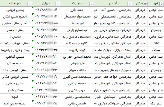Select the cell containing مهدی اکبری
Screen dimensions: 164x107
tap(77, 90)
